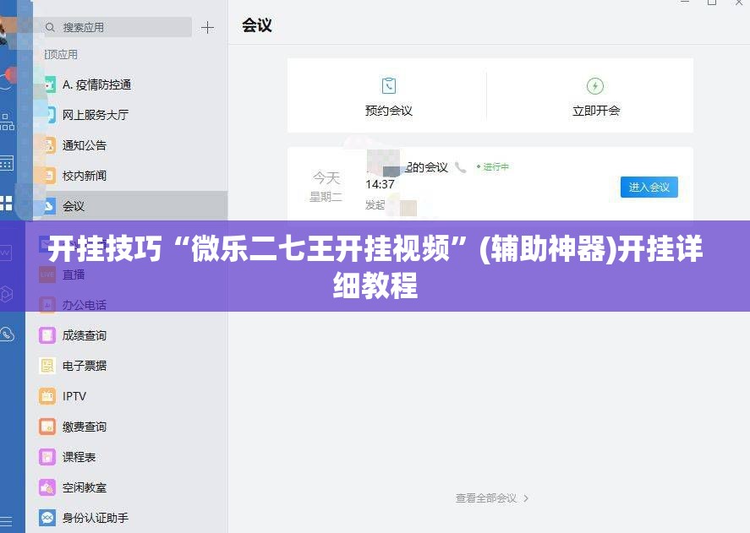Click the plus icon beside app search
The width and height of the screenshot is (750, 533).
207,28
